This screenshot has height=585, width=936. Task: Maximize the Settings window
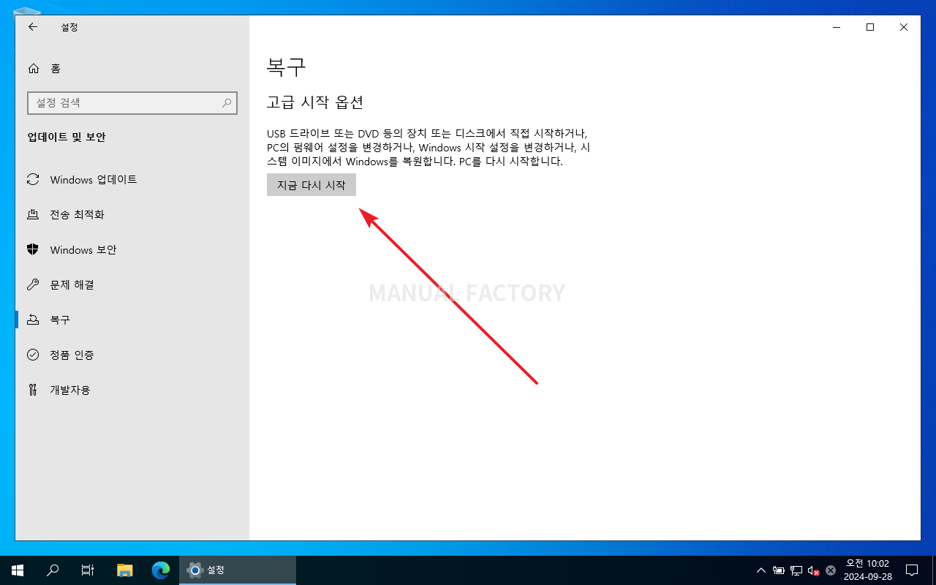point(870,27)
